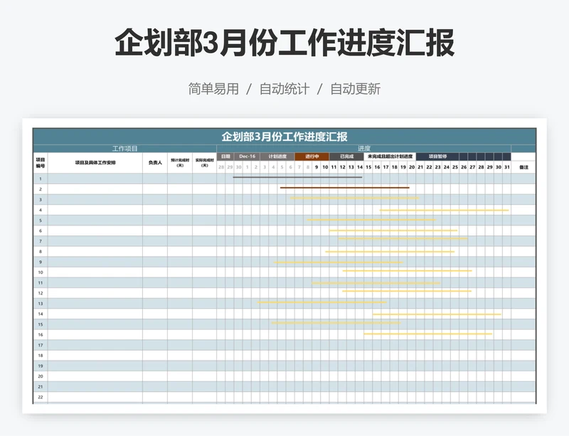Click the yellow progress bar in row 6

393,230
